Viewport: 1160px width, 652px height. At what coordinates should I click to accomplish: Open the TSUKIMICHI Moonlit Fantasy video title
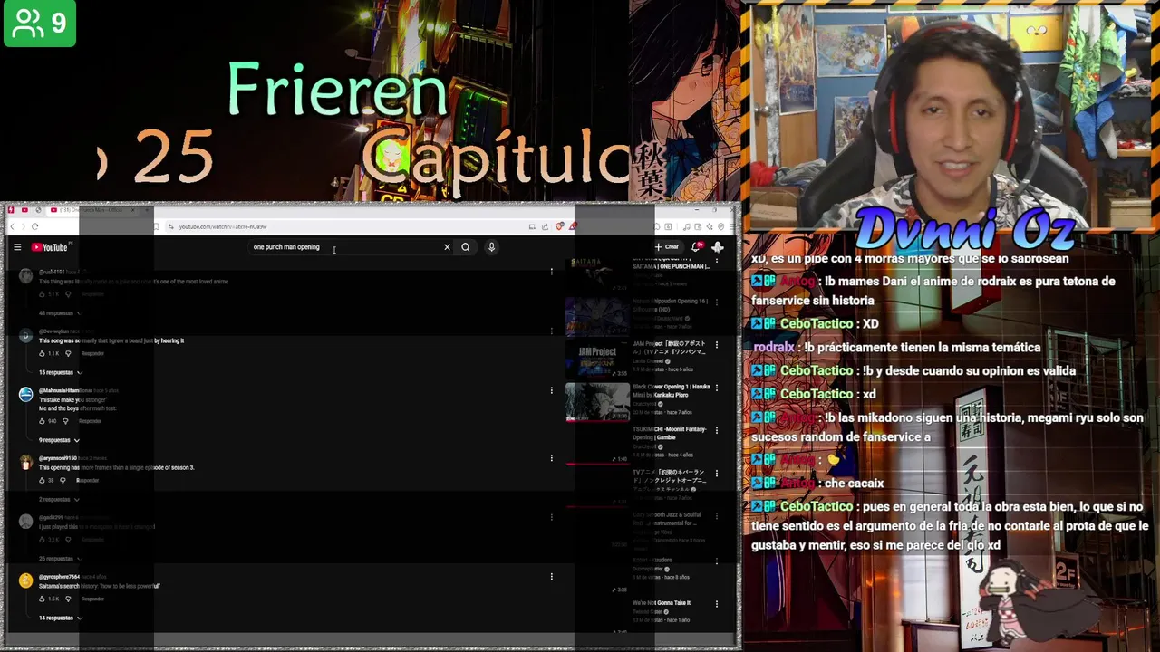670,433
